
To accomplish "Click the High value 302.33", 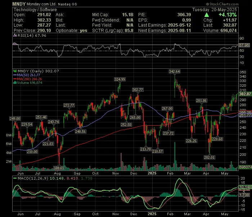I will pos(44,20).
